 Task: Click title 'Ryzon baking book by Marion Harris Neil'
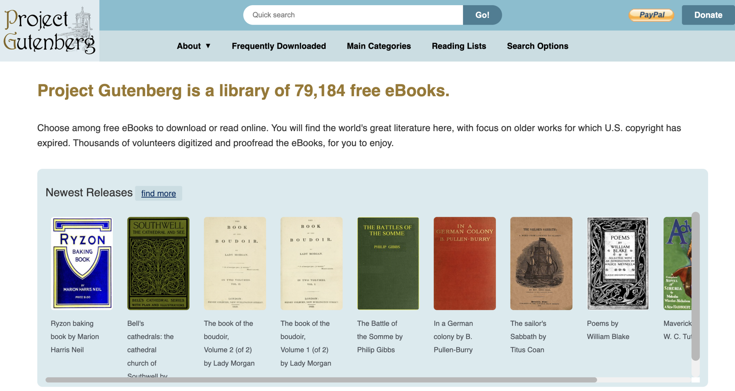75,336
